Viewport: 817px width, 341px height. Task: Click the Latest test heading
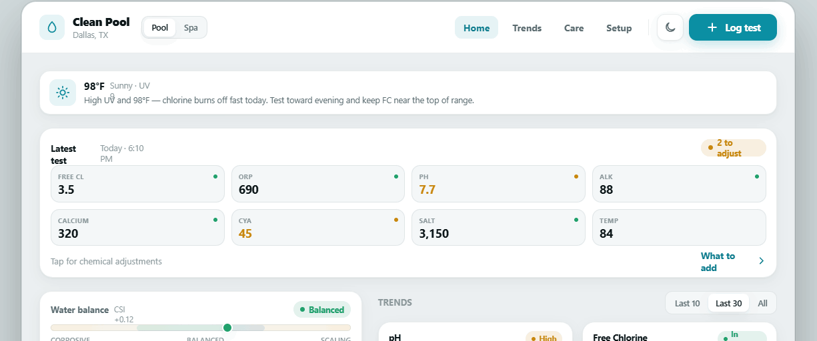click(63, 154)
